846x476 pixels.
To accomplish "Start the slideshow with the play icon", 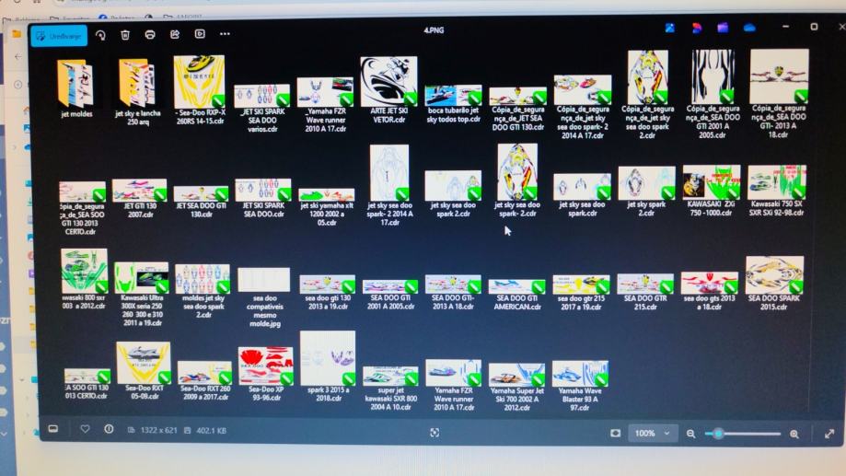I will pos(200,33).
